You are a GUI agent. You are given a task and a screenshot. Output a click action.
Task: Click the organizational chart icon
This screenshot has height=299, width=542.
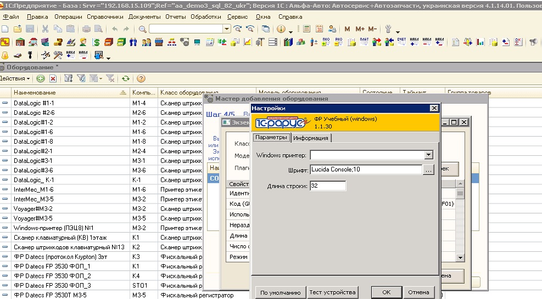172,42
